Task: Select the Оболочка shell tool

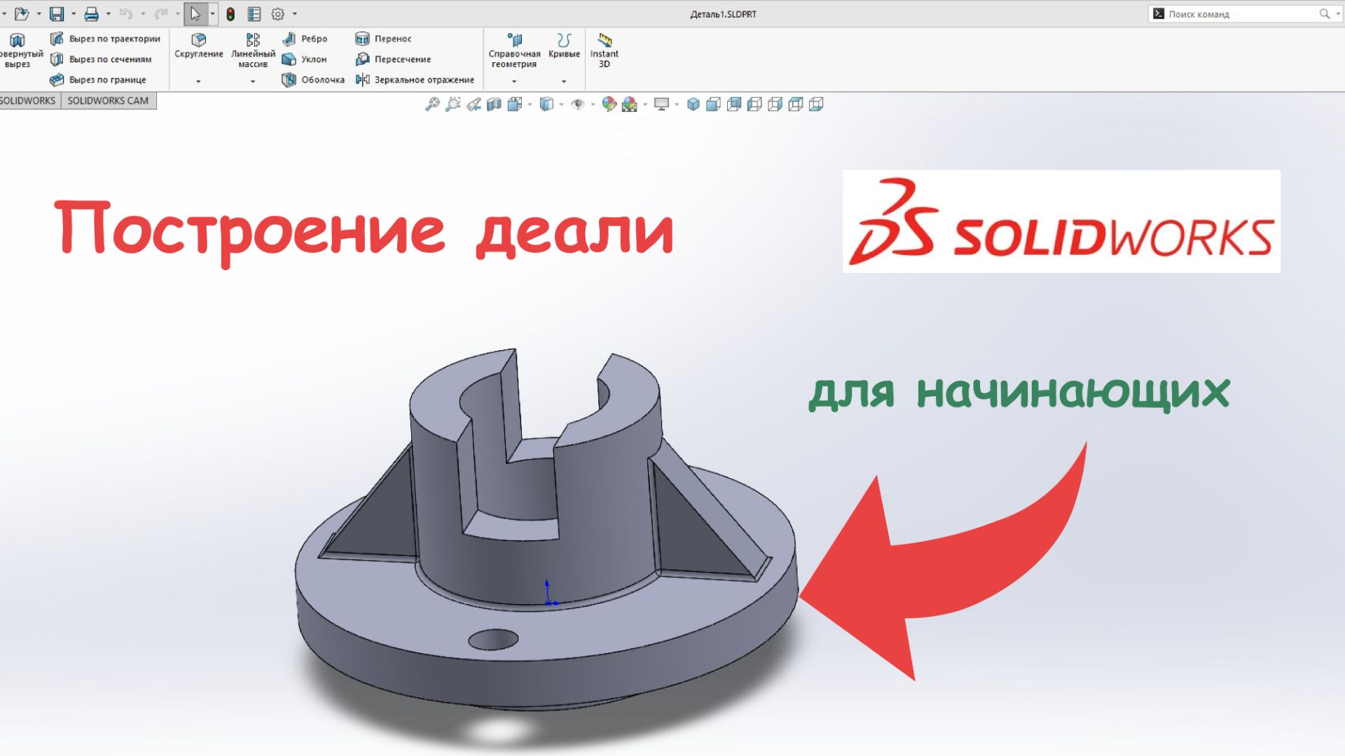Action: tap(313, 80)
